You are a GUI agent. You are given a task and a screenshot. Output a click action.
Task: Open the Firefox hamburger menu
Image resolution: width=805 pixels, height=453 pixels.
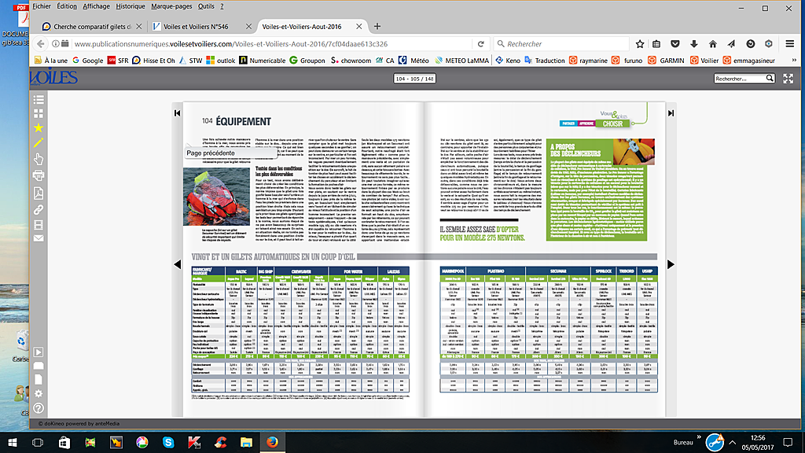[789, 44]
